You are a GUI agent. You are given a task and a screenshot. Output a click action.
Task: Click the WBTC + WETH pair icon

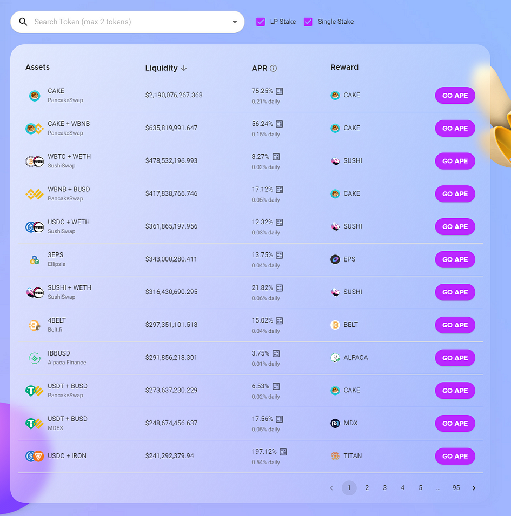[35, 161]
